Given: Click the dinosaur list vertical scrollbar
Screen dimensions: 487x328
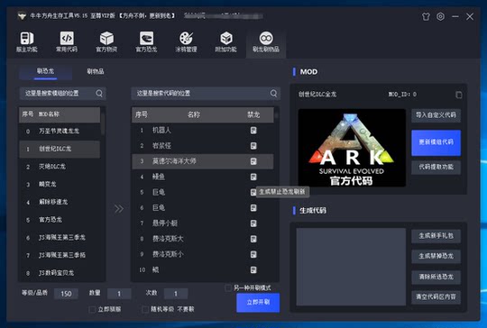Looking at the screenshot, I should click(276, 115).
